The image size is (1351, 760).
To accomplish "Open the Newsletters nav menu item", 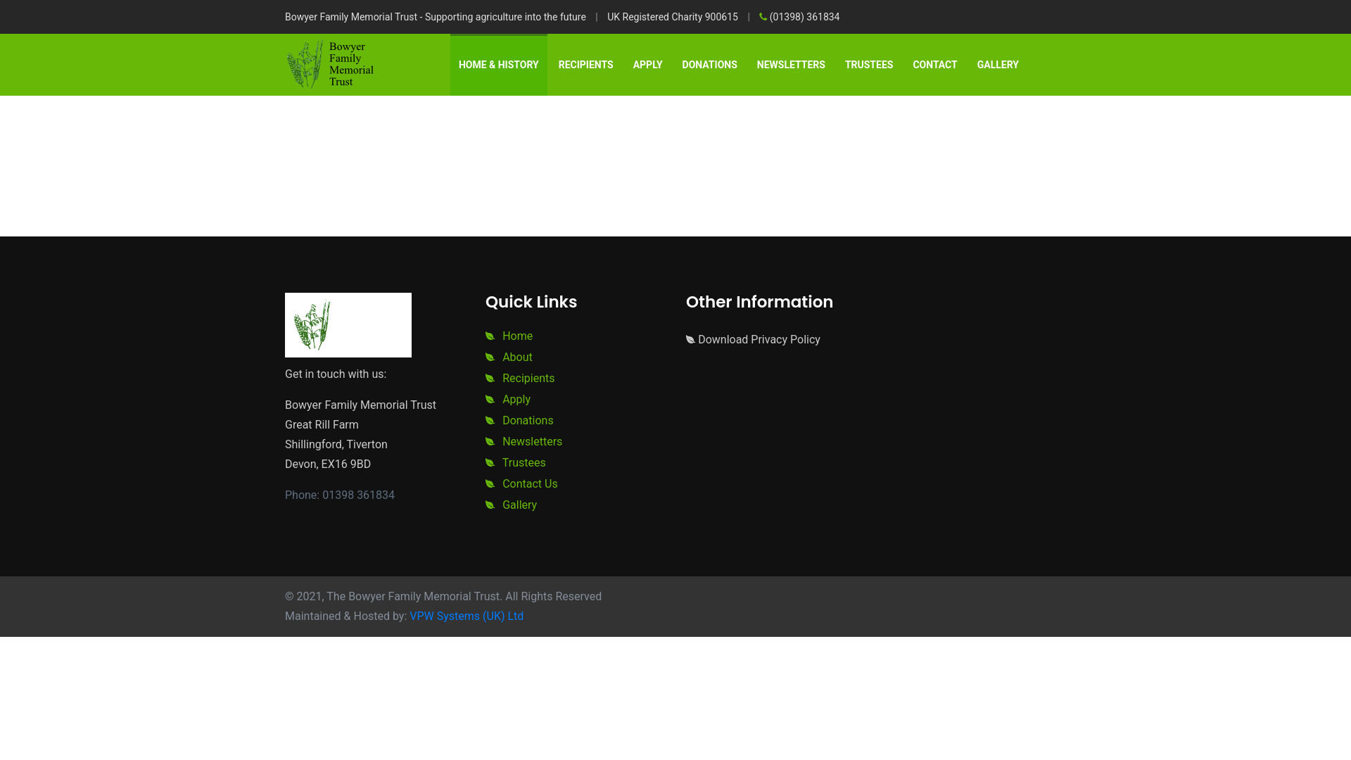I will coord(791,65).
